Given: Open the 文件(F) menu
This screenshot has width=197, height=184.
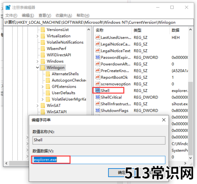Looking at the screenshot, I should point(11,15).
